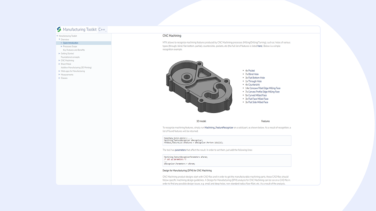Screen dimensions: 376x211
Task: Click Design for Manufacturing (DFM) heading
Action: 187,171
